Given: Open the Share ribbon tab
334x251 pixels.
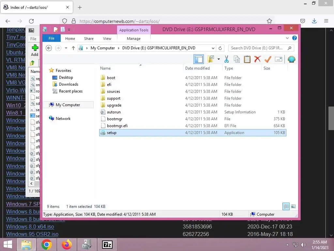Looking at the screenshot, I should tap(89, 39).
